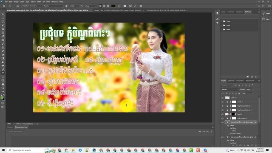Commit current text edits checkmark
Image resolution: width=272 pixels, height=153 pixels.
coord(135,6)
